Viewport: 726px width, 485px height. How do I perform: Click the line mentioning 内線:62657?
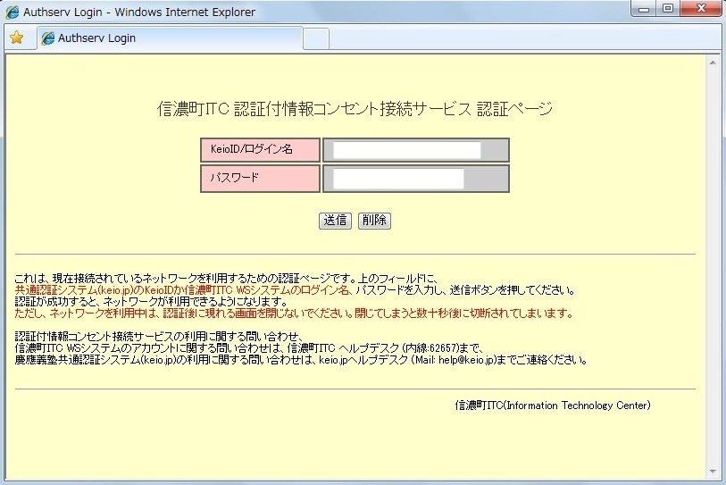coord(249,348)
